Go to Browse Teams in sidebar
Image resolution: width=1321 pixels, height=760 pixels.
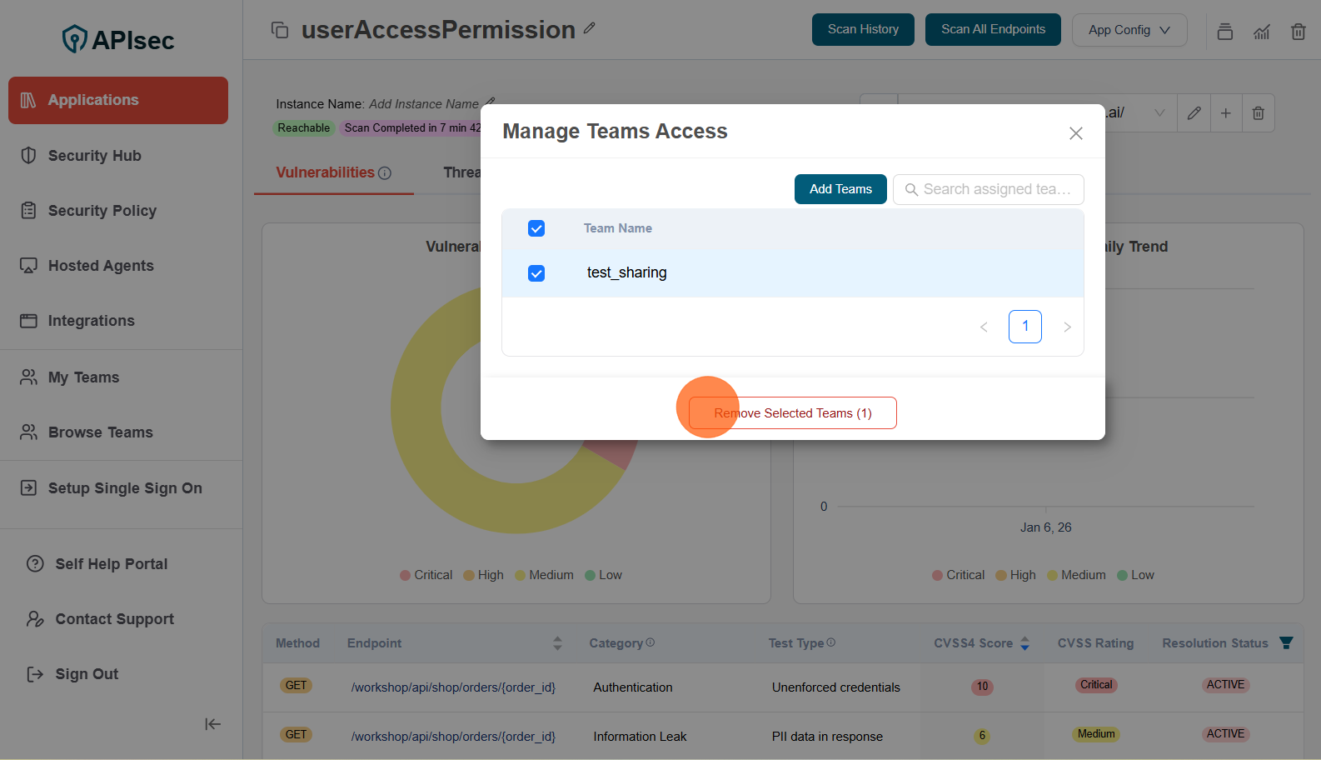(100, 432)
